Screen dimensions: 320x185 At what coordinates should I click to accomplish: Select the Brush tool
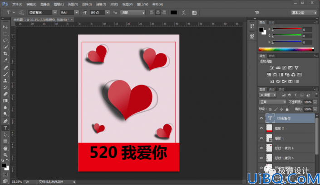5,74
